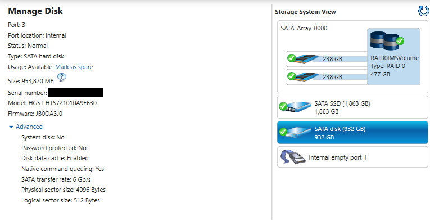Click the internal empty port cable icon
This screenshot has height=221, width=430.
coord(292,157)
